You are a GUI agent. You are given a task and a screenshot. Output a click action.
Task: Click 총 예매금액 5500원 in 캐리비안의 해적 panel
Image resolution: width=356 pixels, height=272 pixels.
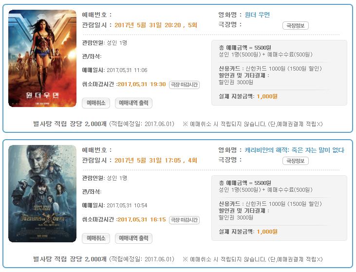245,183
